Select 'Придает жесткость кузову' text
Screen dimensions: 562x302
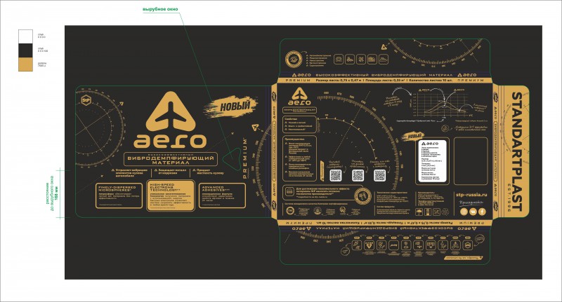click(208, 172)
